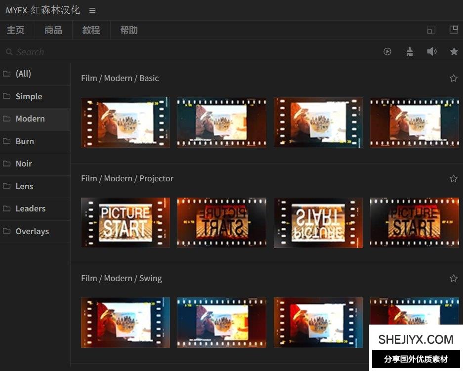
Task: Favorite the Film / Modern / Basic group
Action: [453, 78]
